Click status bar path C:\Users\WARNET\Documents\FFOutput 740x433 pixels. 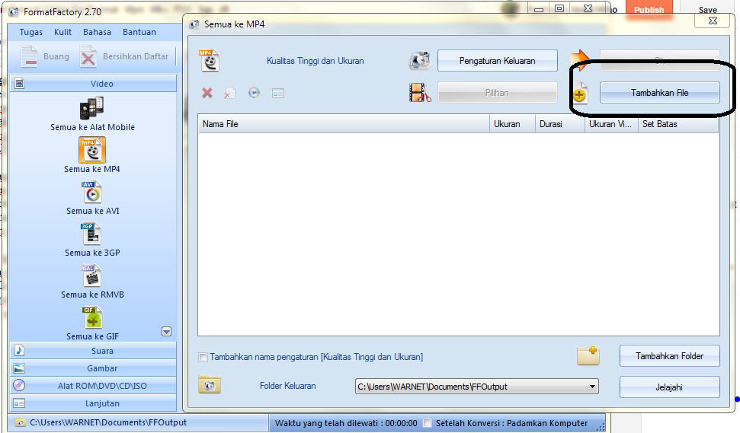[x=108, y=422]
